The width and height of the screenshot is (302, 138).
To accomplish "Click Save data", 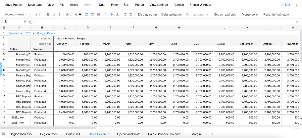I will (x=35, y=5).
